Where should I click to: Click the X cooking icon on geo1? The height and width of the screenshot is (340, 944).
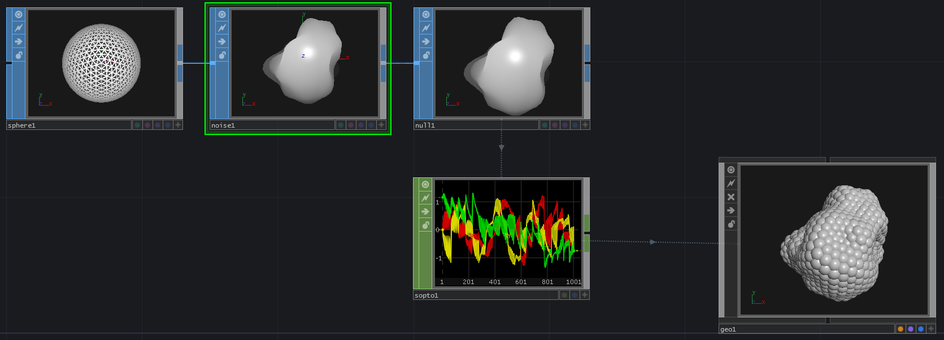731,197
